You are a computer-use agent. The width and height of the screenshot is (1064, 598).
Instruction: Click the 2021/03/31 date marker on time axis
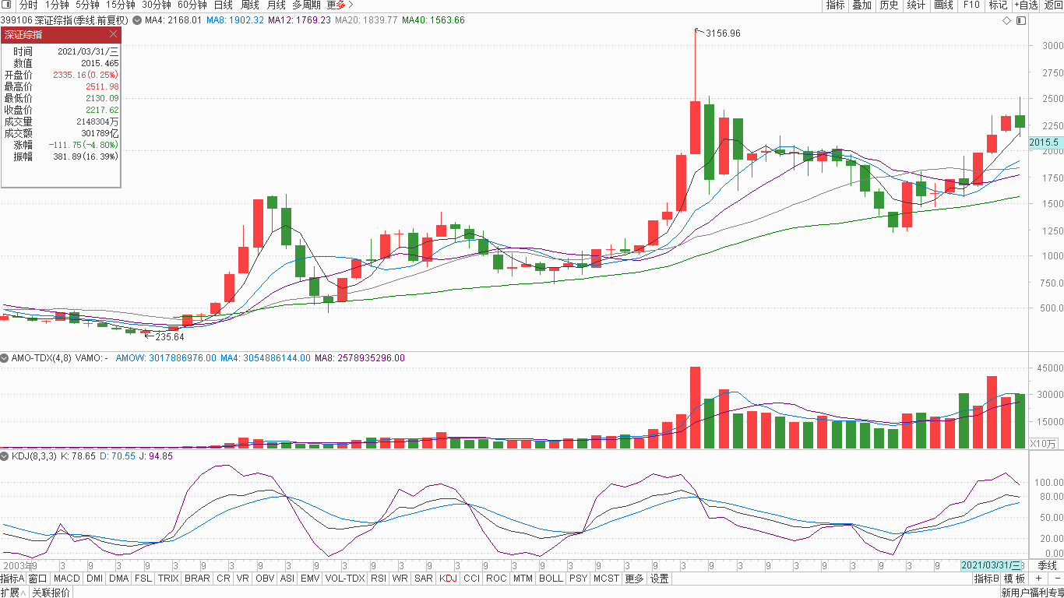click(992, 565)
